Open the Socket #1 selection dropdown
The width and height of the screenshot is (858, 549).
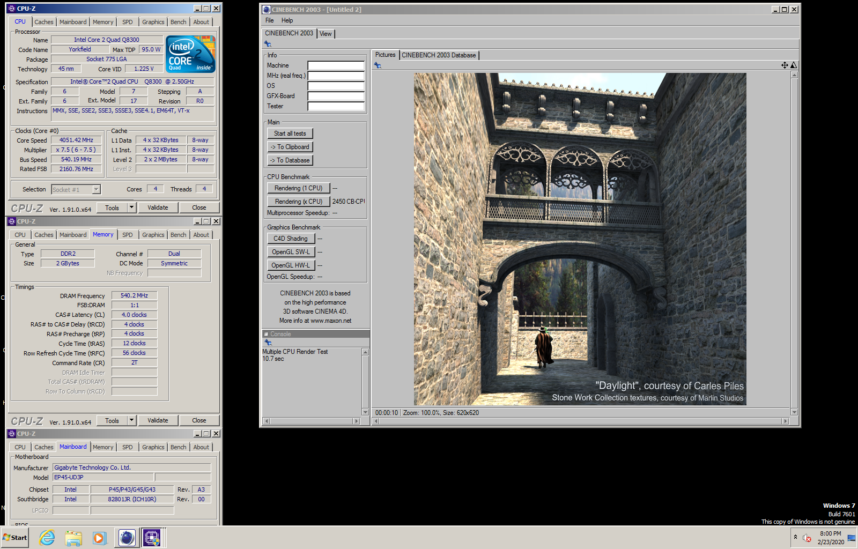[97, 189]
